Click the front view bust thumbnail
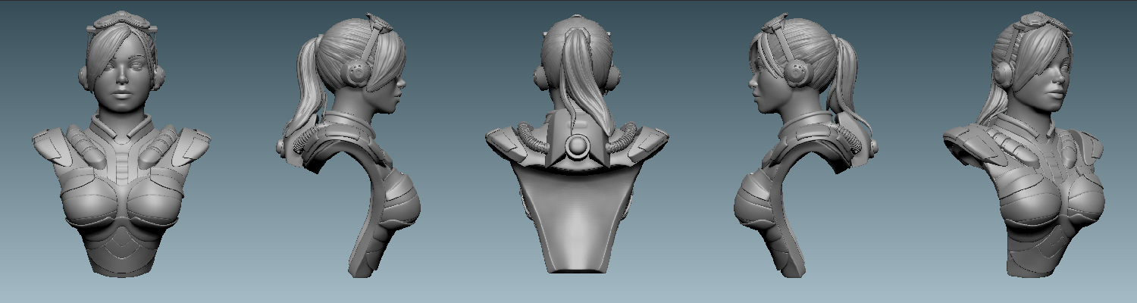Image resolution: width=1137 pixels, height=303 pixels. [x=121, y=151]
